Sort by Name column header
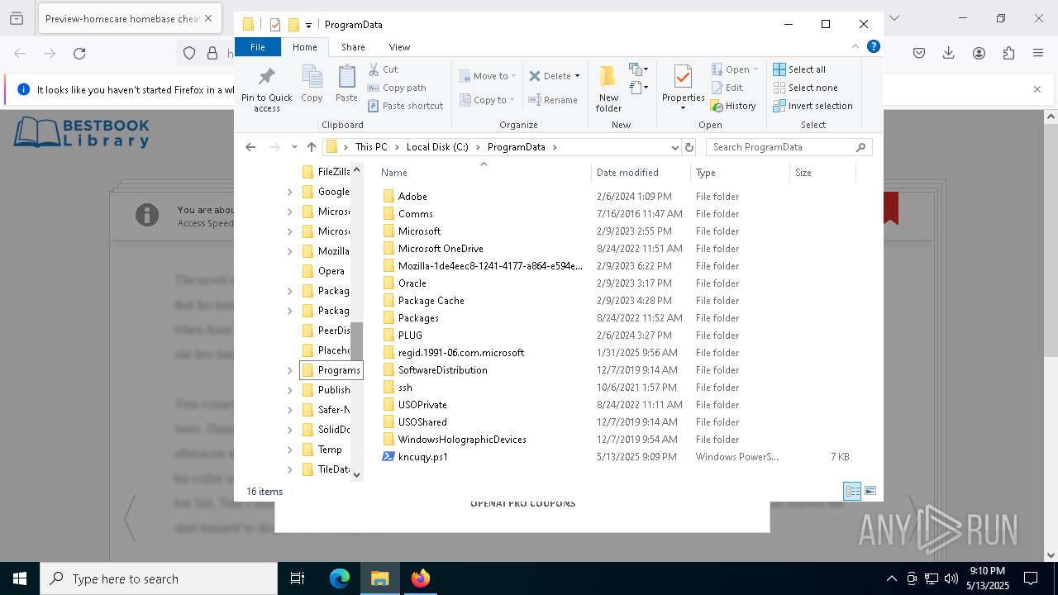 pyautogui.click(x=484, y=173)
